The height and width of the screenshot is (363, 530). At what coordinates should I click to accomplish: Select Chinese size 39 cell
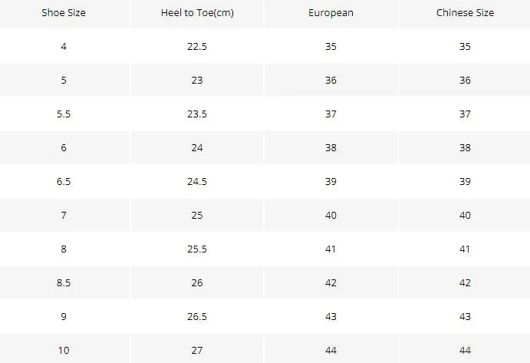[x=465, y=182]
